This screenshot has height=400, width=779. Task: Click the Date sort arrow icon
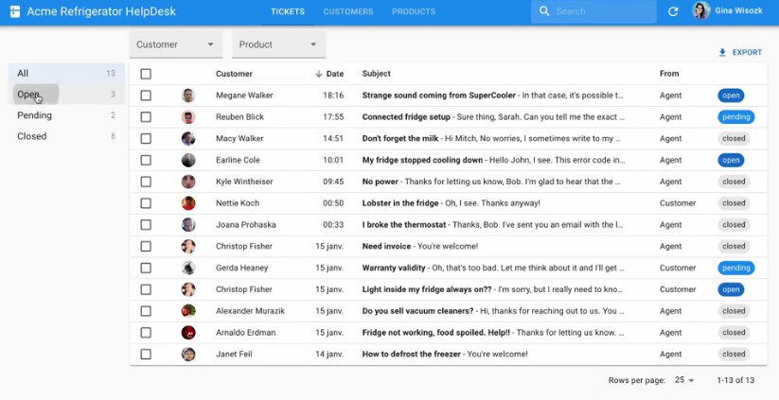click(x=319, y=74)
